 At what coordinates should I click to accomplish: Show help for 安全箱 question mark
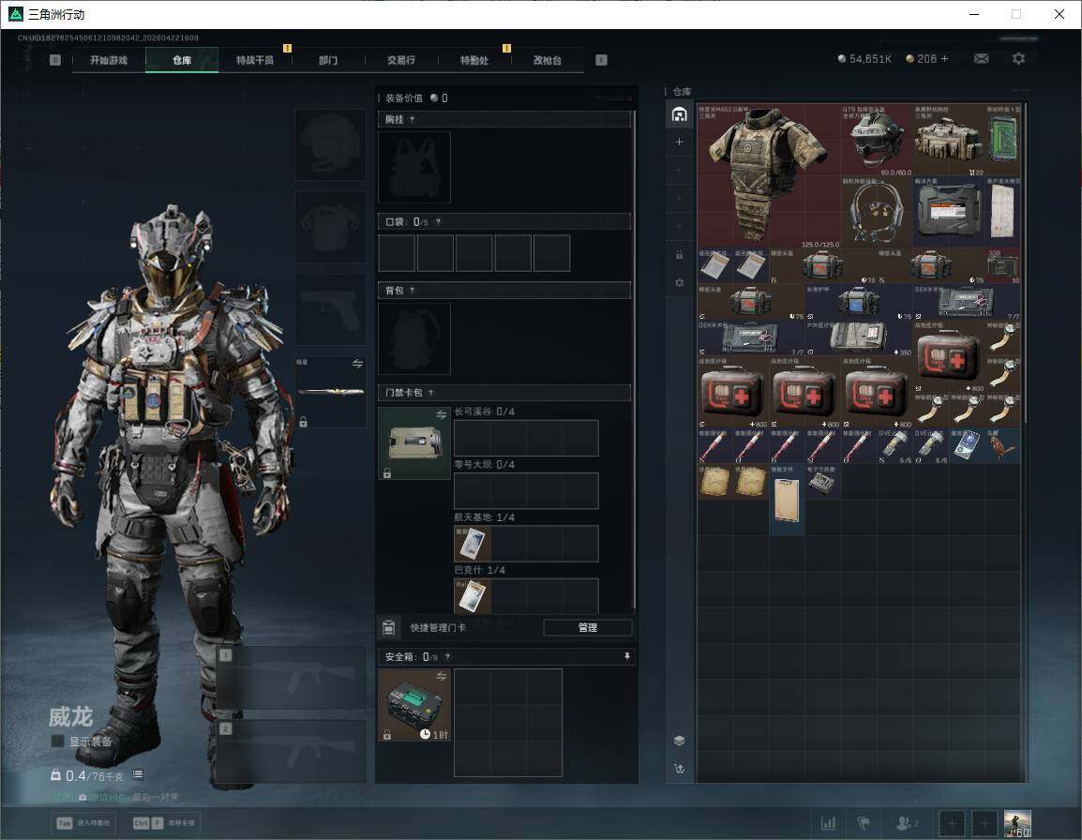pyautogui.click(x=447, y=656)
